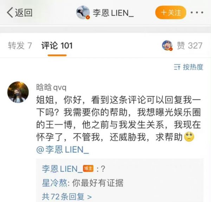Open the 赞 327 likes list
The image size is (211, 202).
click(190, 45)
